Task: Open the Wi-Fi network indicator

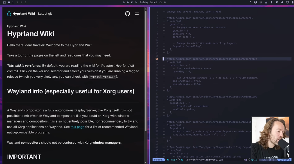Action: [277, 2]
